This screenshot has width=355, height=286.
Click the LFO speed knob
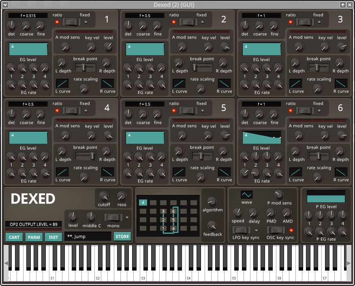(237, 213)
